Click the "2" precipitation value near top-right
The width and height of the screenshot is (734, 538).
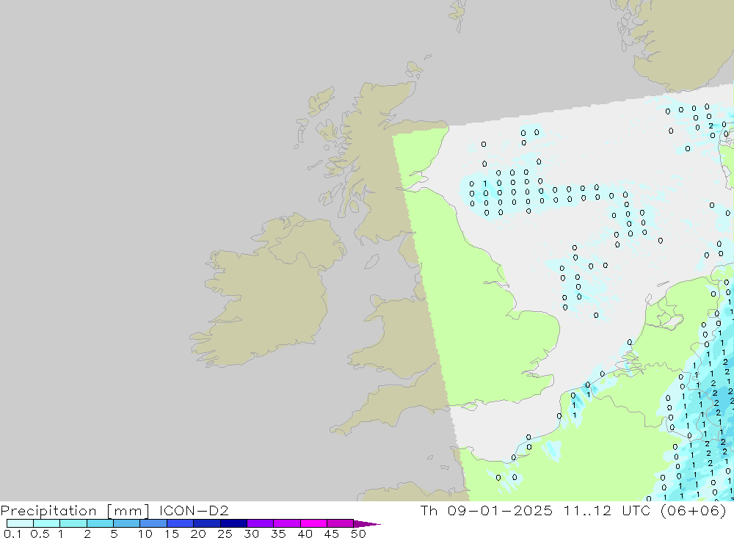[711, 126]
